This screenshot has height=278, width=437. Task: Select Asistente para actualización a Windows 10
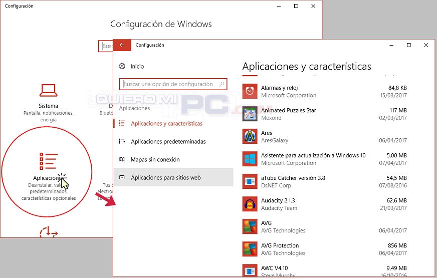[313, 155]
